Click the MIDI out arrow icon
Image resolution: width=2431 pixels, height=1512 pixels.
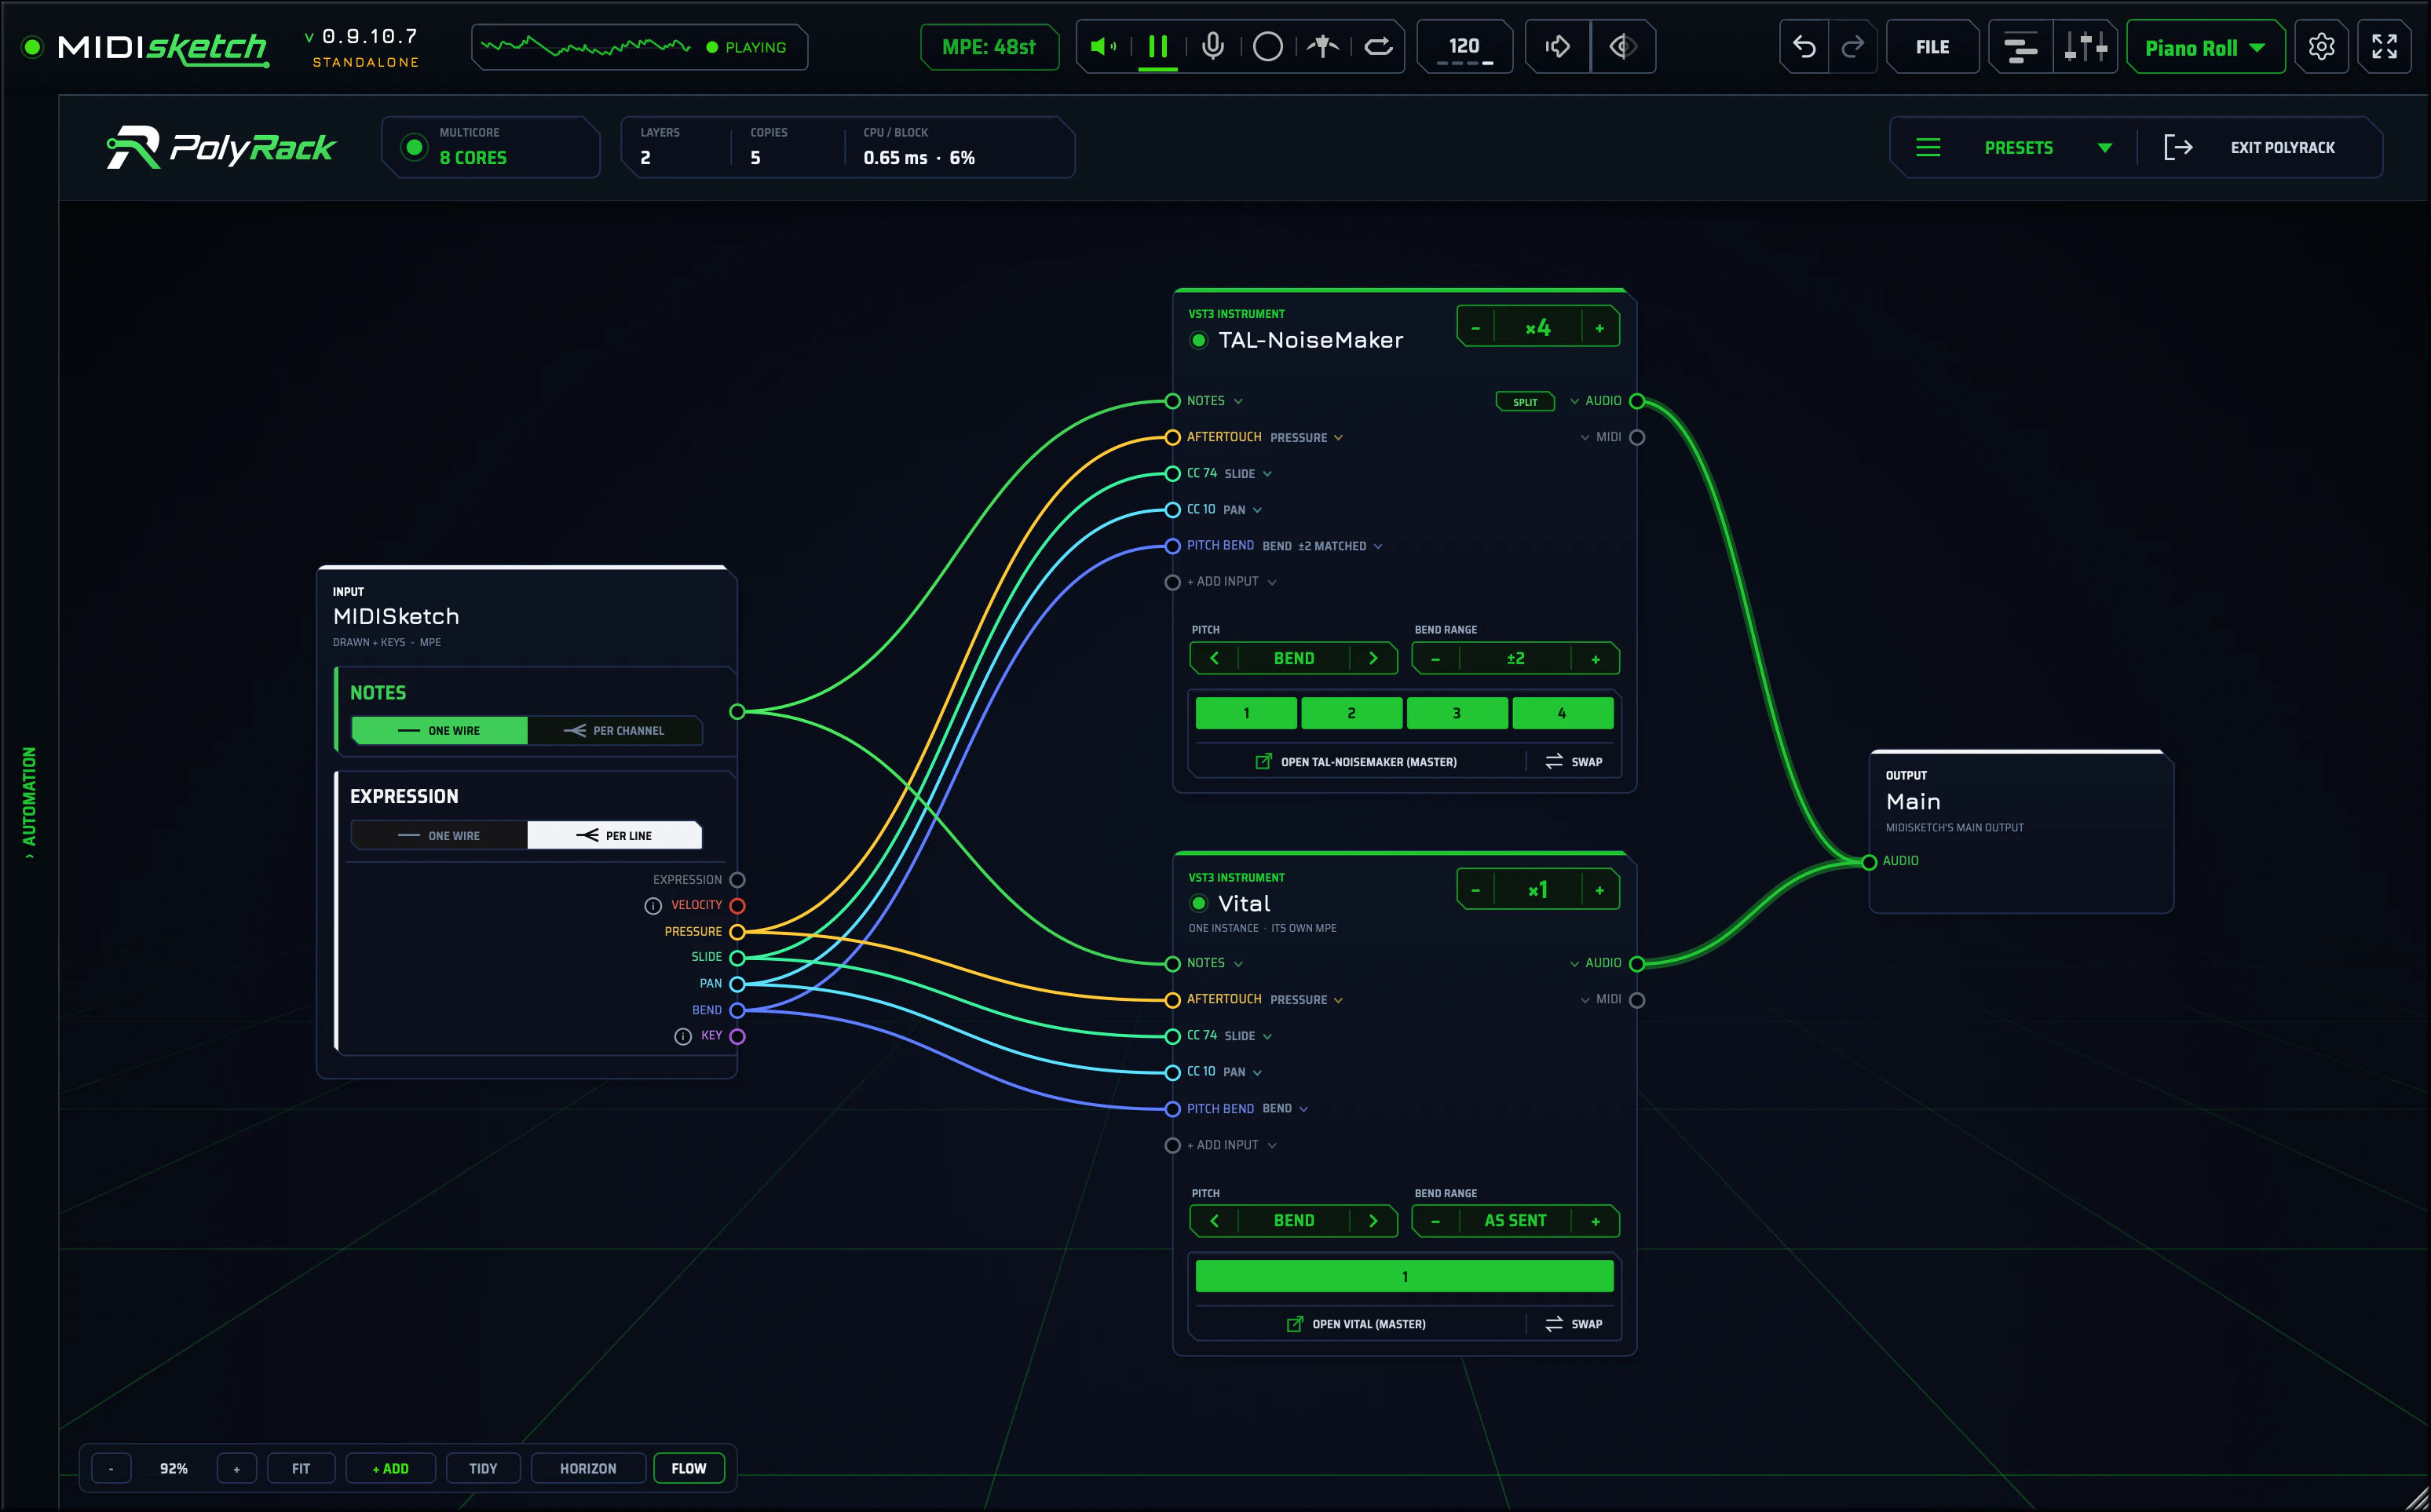pos(1557,46)
